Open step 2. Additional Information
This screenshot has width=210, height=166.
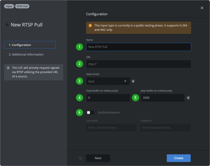[26, 54]
